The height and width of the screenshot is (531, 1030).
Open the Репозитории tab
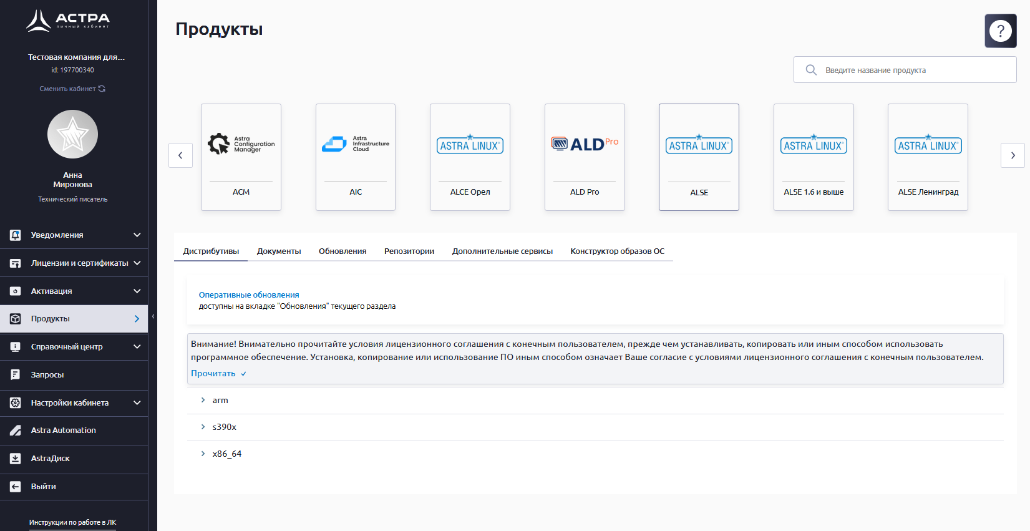[409, 251]
